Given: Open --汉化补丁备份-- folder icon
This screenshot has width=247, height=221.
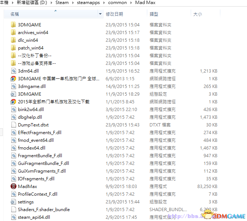Looking at the screenshot, I should click(x=13, y=55).
